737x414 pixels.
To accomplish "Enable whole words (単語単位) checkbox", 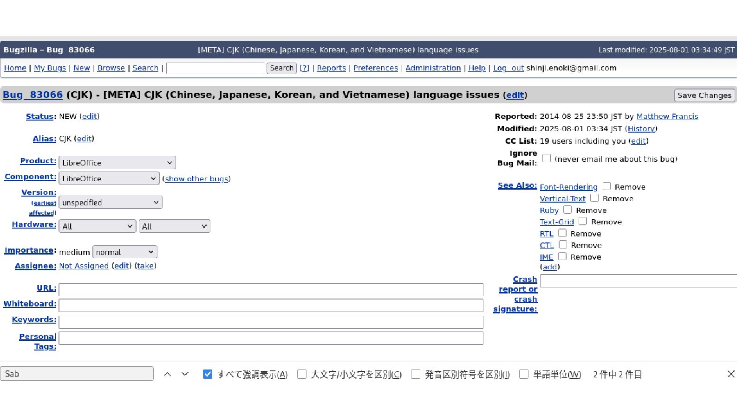I will 524,374.
